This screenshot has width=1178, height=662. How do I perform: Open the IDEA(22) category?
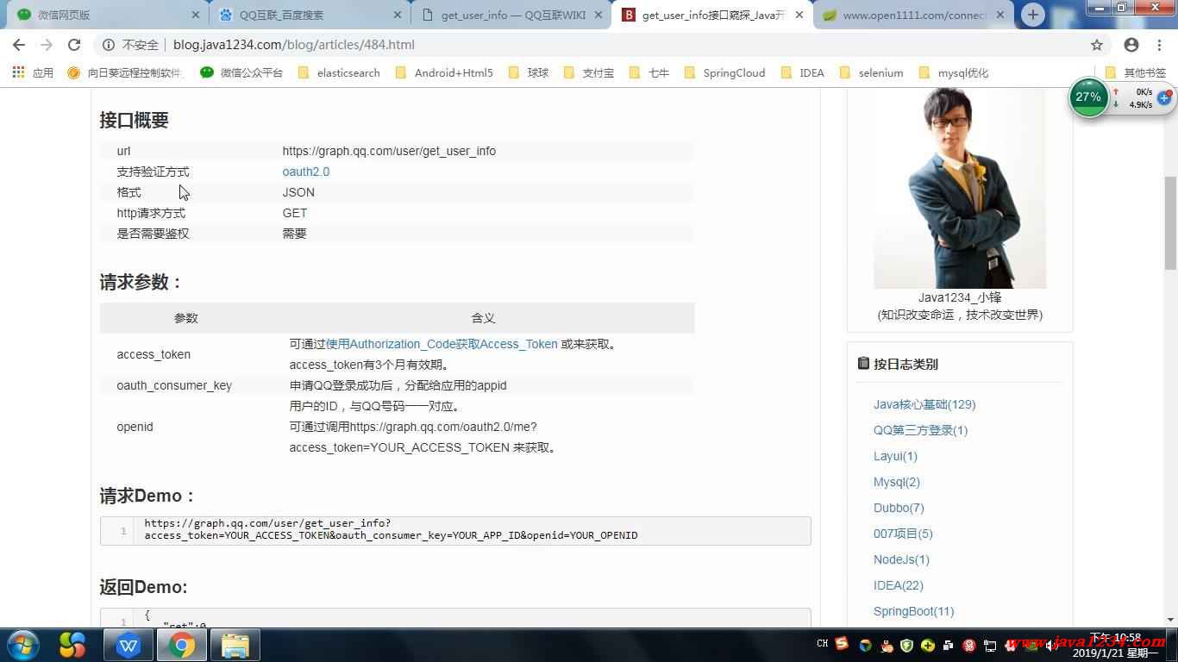[x=899, y=585]
